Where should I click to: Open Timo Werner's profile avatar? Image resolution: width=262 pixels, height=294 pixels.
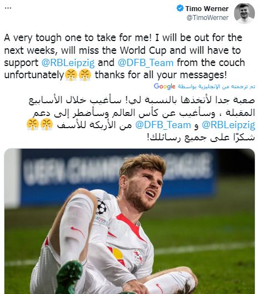(x=244, y=13)
